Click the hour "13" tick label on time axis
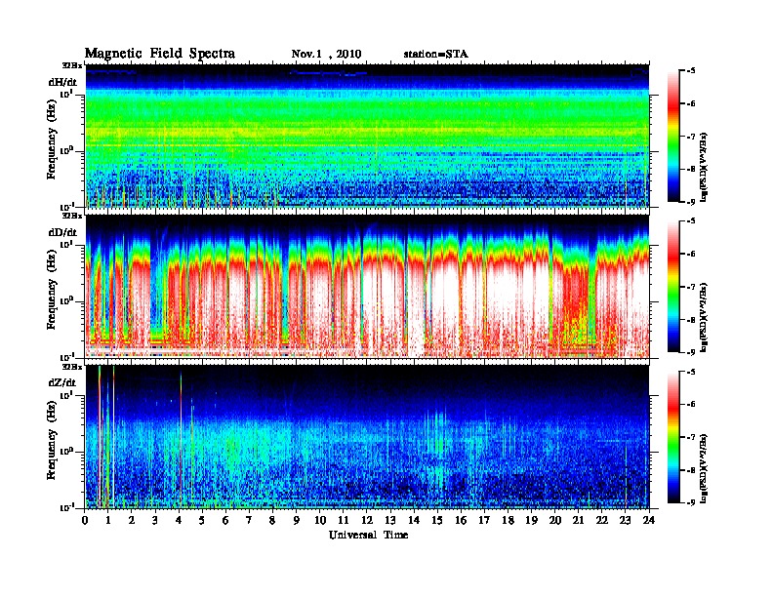This screenshot has height=597, width=773. [x=390, y=520]
